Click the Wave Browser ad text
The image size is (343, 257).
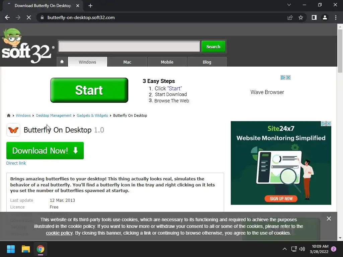(267, 92)
